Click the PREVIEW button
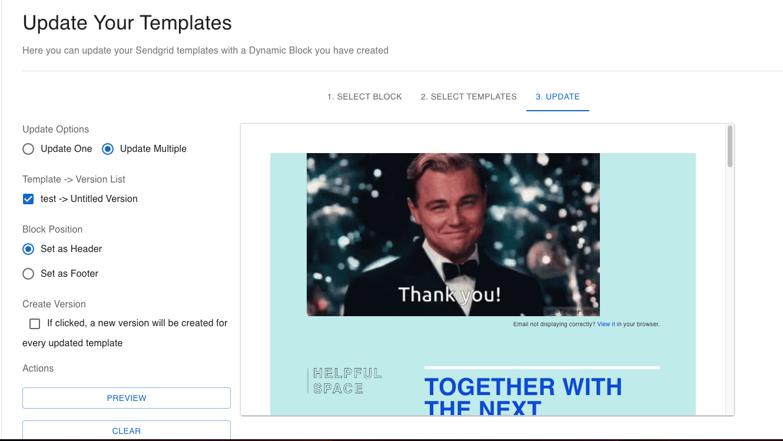Viewport: 783px width, 441px height. tap(127, 398)
